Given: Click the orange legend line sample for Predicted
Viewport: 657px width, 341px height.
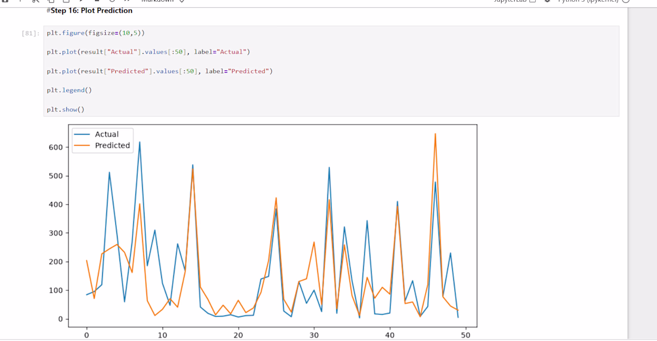Looking at the screenshot, I should pos(82,145).
